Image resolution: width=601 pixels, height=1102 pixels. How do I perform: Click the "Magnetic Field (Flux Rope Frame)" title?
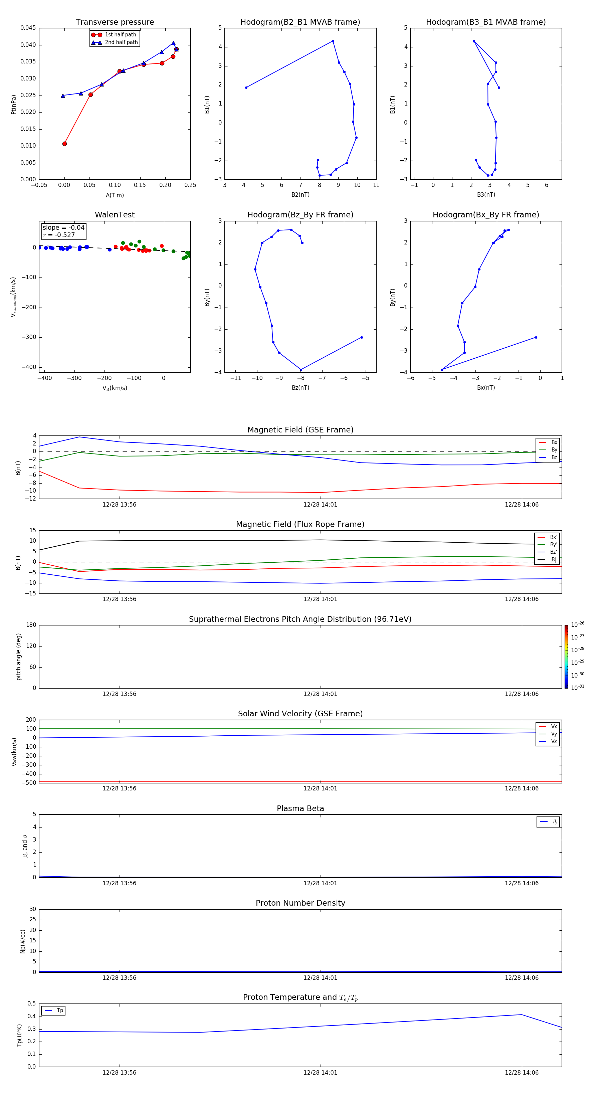point(300,525)
